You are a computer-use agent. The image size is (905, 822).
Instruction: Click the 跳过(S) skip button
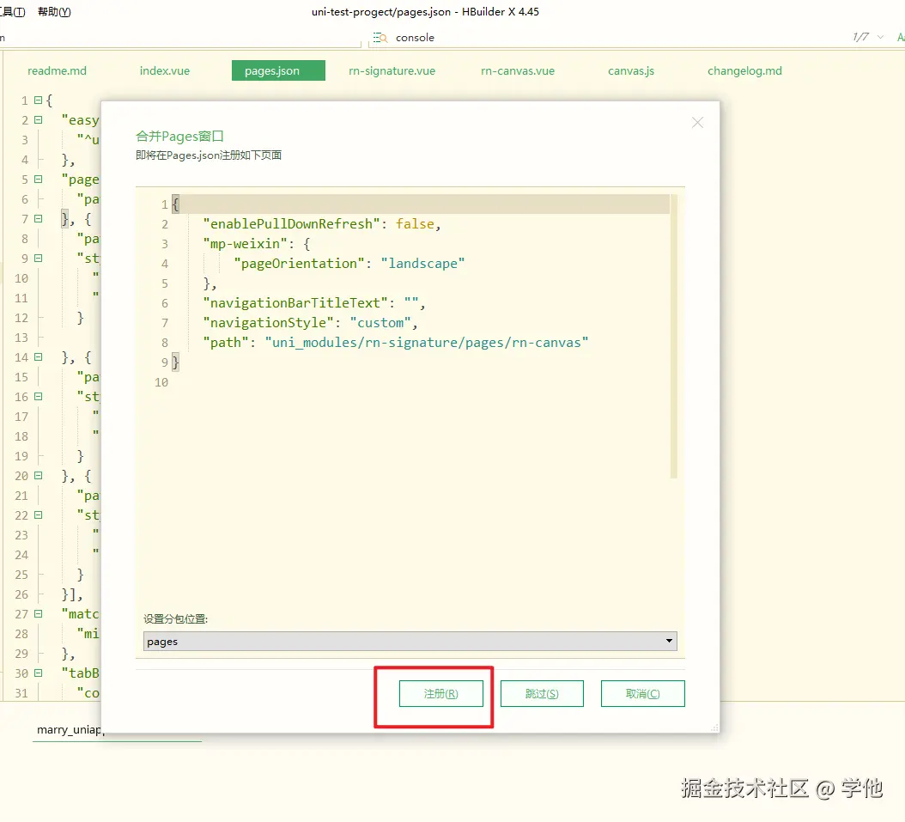coord(542,693)
